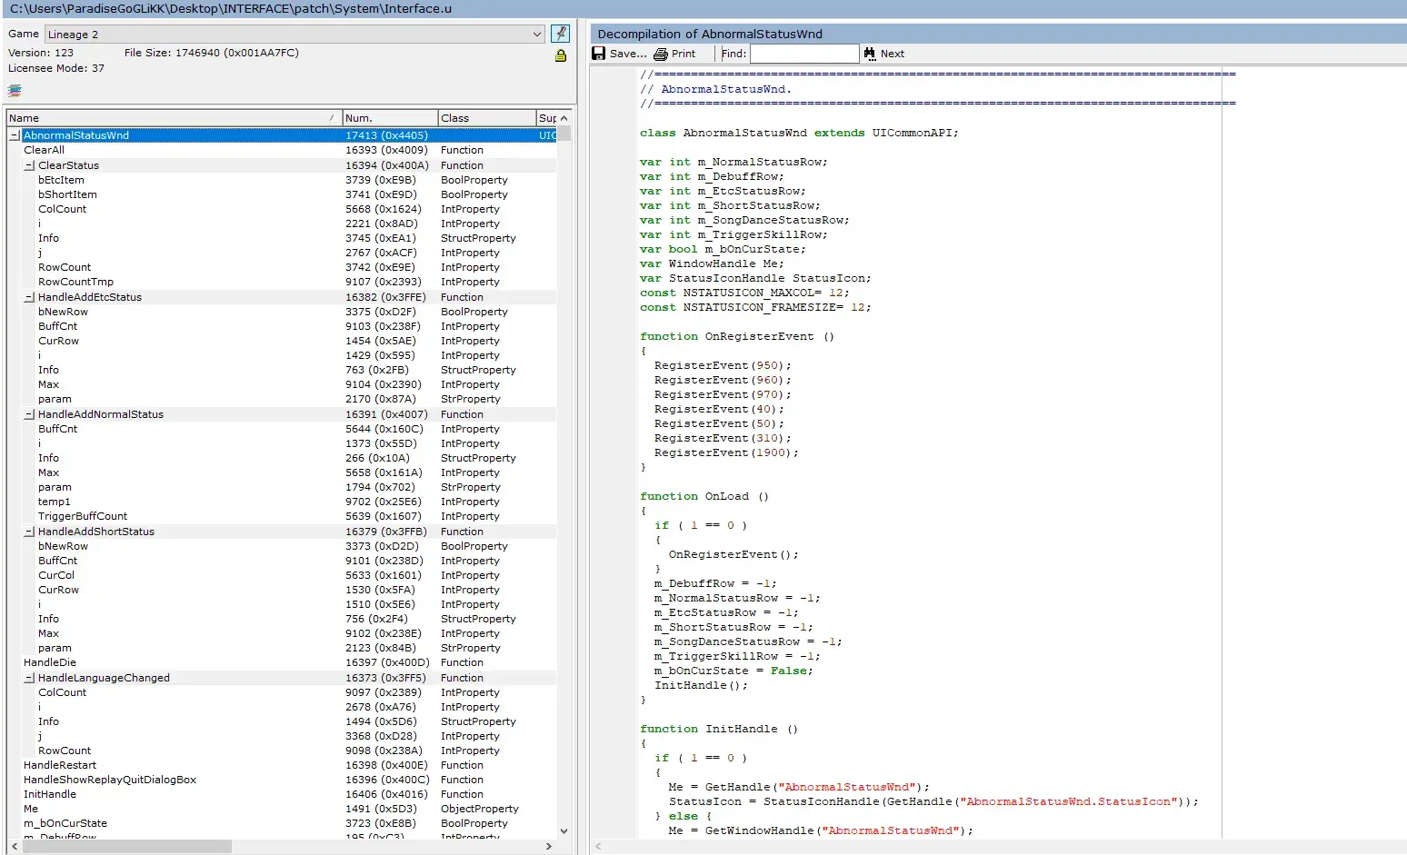Click the 'Version: 123' label

41,53
